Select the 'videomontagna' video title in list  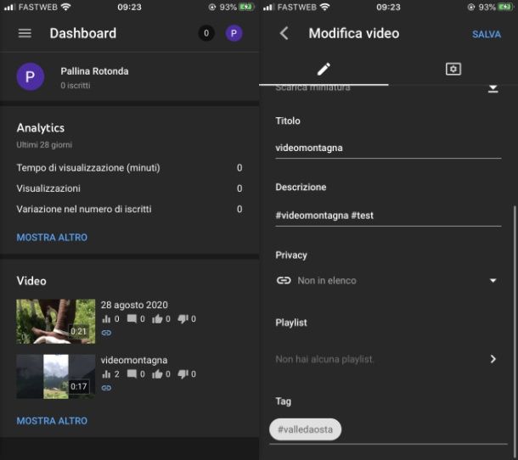pos(134,360)
